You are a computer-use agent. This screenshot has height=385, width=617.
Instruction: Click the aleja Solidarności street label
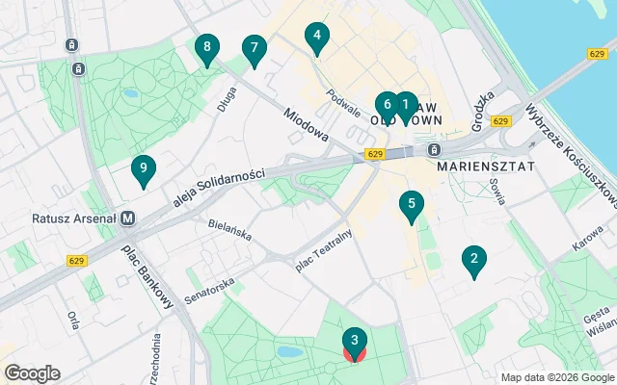[219, 187]
